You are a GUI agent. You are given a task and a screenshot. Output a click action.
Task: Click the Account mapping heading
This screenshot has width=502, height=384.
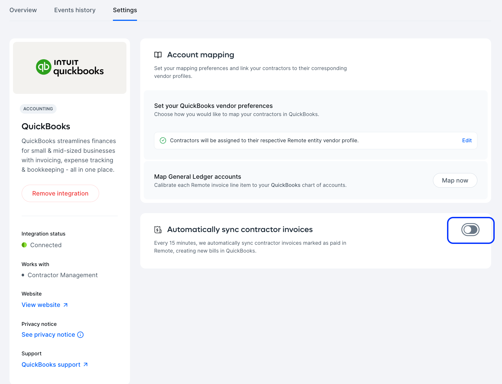[x=201, y=55]
